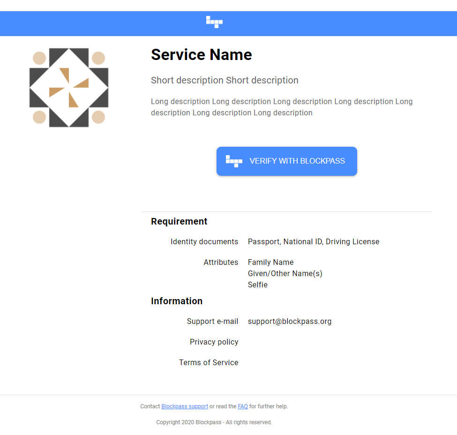Image resolution: width=457 pixels, height=435 pixels.
Task: Click the Privacy policy label
Action: [214, 342]
